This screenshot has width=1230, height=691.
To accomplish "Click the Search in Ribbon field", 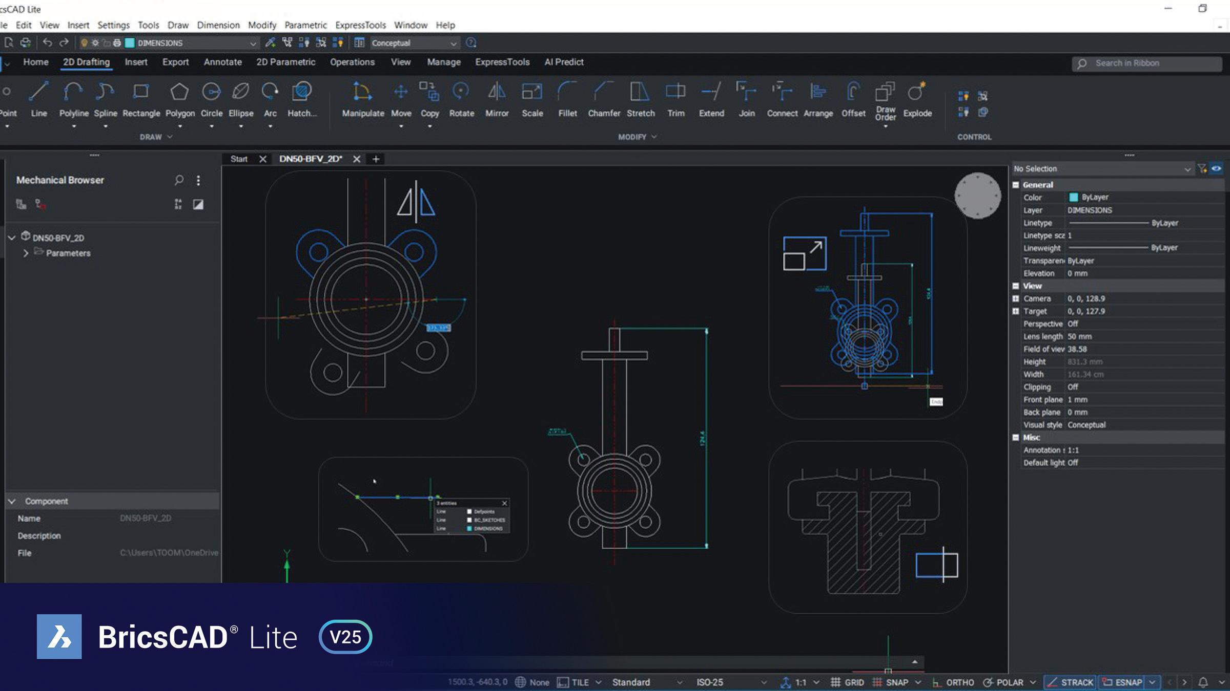I will point(1146,63).
